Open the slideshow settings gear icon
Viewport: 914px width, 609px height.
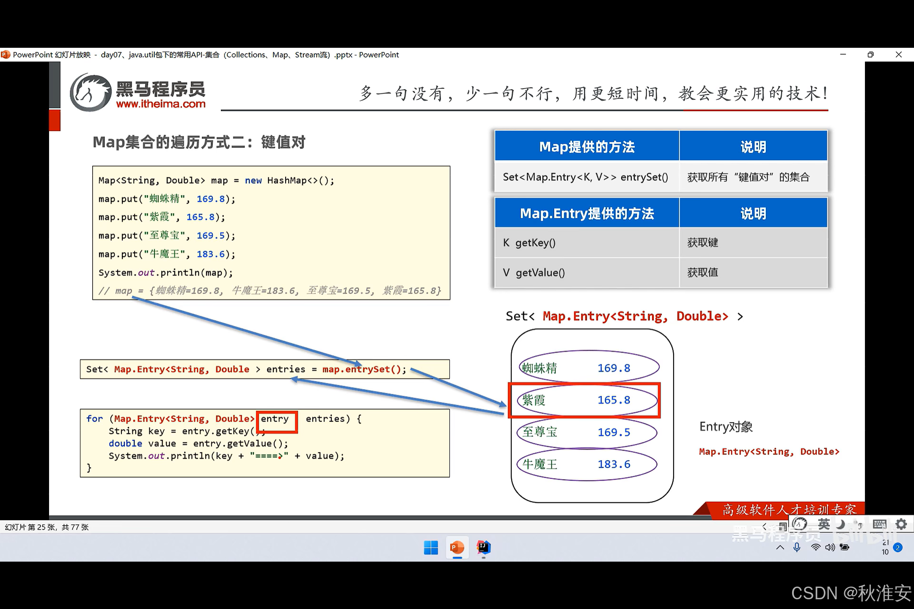coord(902,524)
